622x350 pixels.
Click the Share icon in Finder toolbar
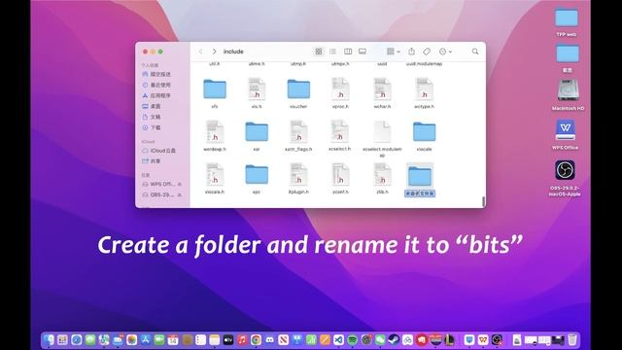[412, 52]
